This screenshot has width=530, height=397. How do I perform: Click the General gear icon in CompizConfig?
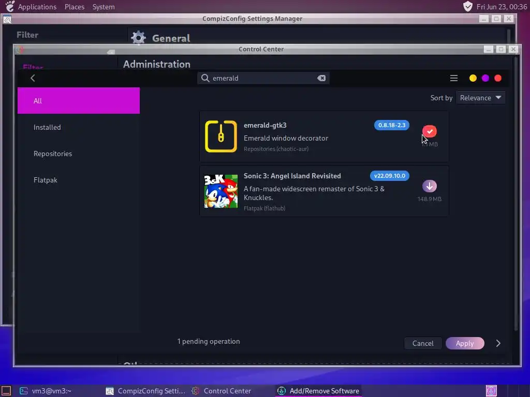(x=138, y=38)
